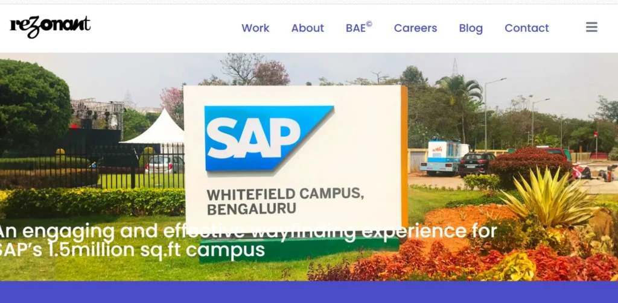Click the copyright superscript beside BAE
This screenshot has width=618, height=303.
point(369,24)
